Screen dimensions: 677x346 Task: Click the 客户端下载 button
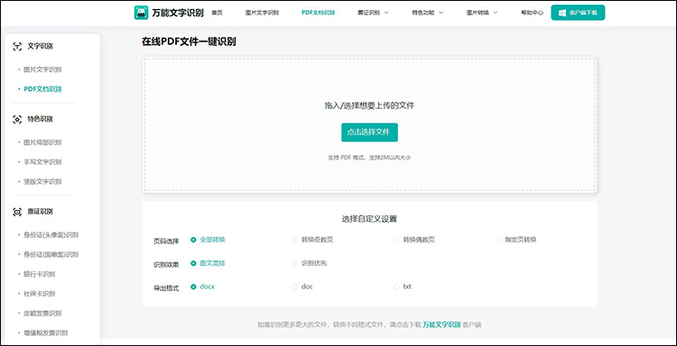pyautogui.click(x=578, y=13)
